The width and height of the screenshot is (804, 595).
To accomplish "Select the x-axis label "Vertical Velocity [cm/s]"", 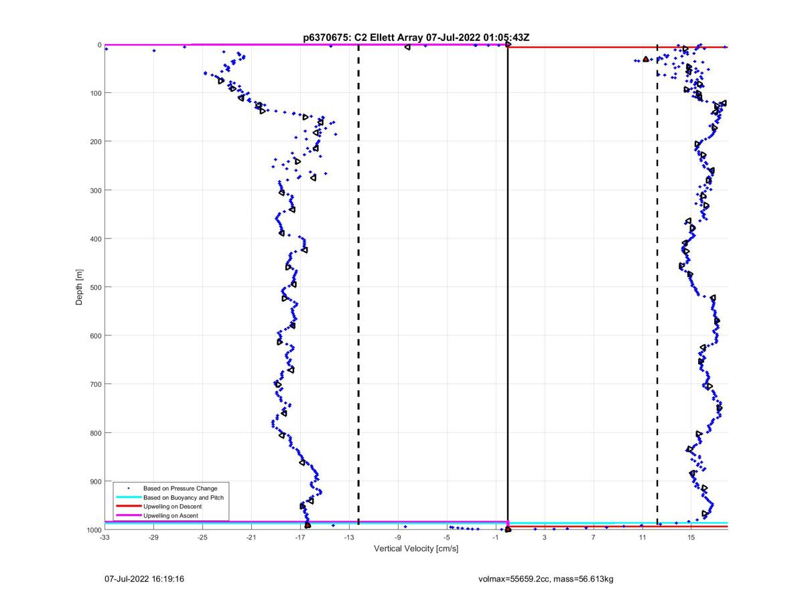I will point(416,549).
